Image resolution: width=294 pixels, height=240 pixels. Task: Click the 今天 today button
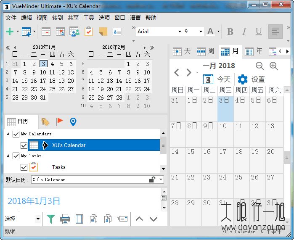[217, 79]
